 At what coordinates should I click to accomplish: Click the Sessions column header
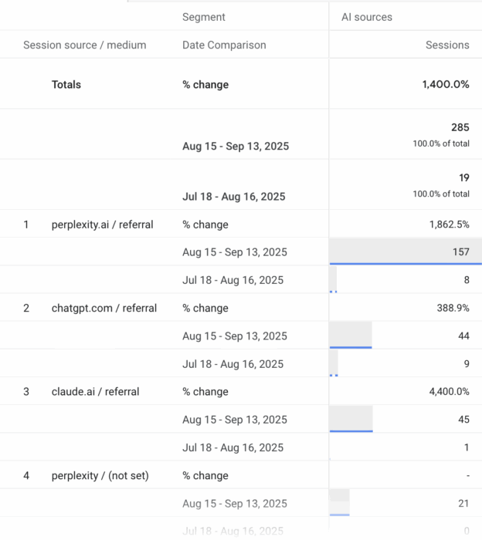coord(447,45)
